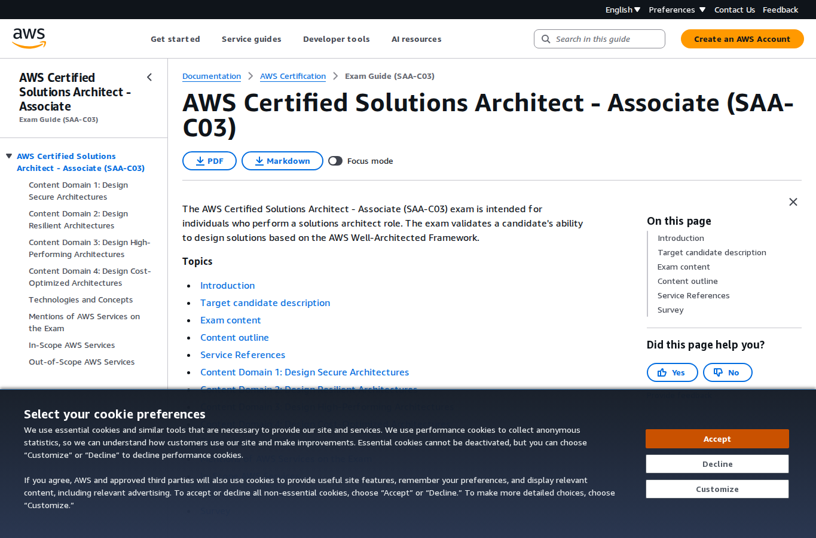This screenshot has width=816, height=538.
Task: Open the English language dropdown
Action: pyautogui.click(x=623, y=10)
